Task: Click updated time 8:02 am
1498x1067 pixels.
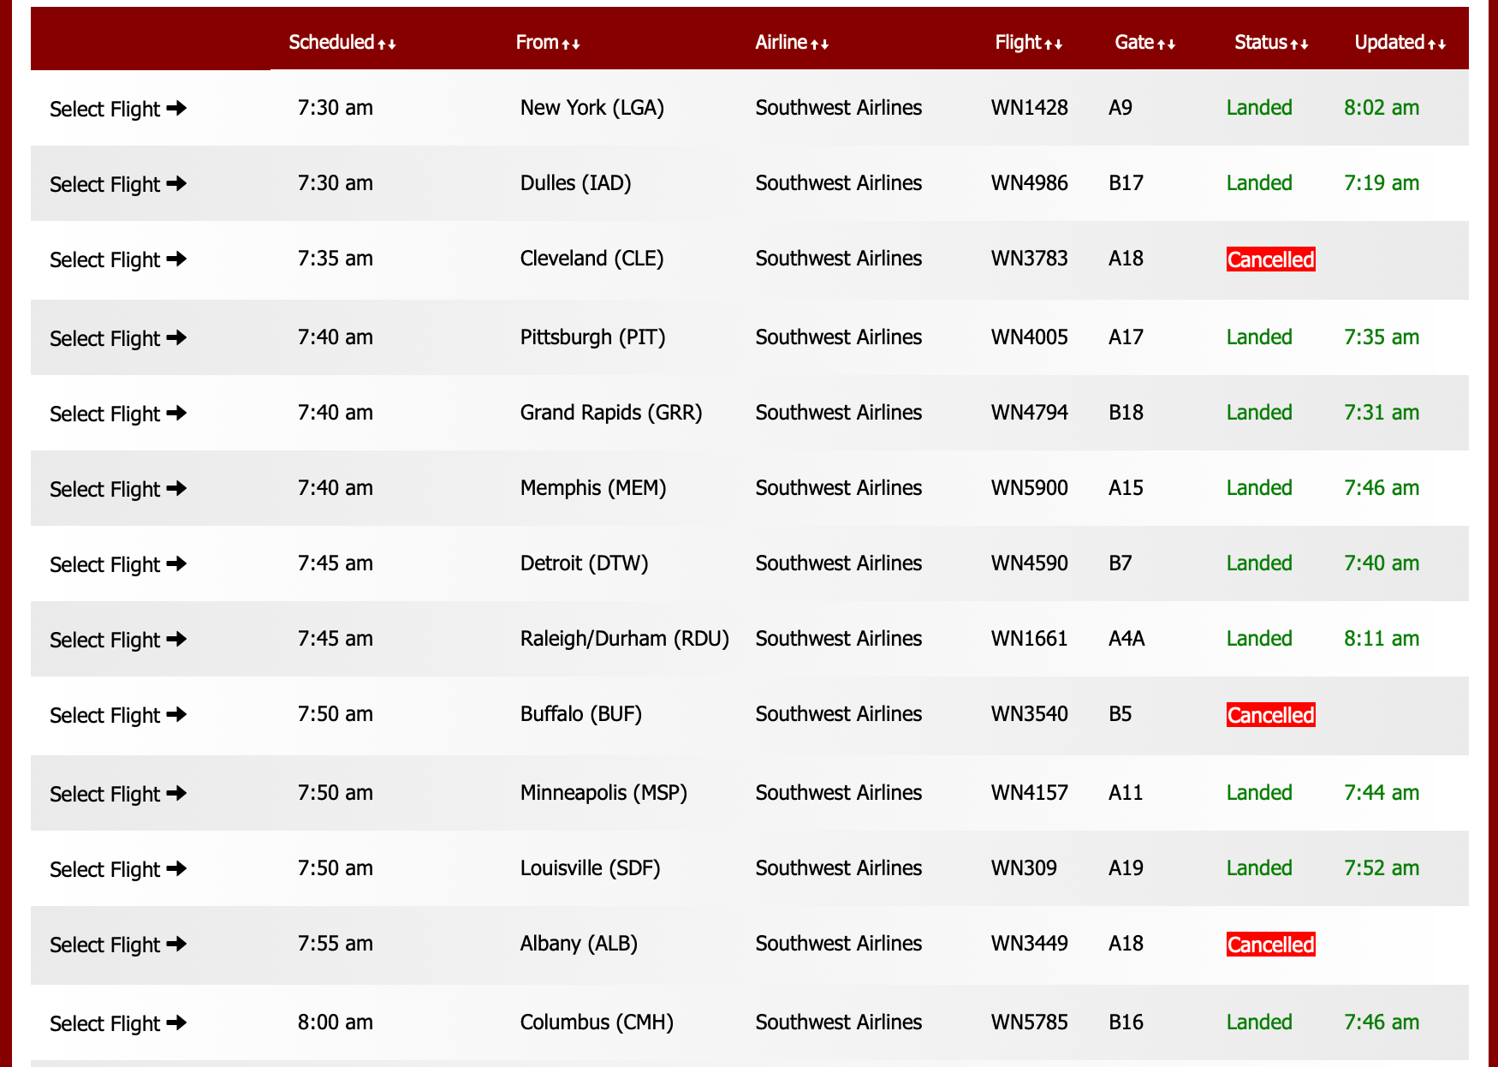Action: click(x=1382, y=107)
